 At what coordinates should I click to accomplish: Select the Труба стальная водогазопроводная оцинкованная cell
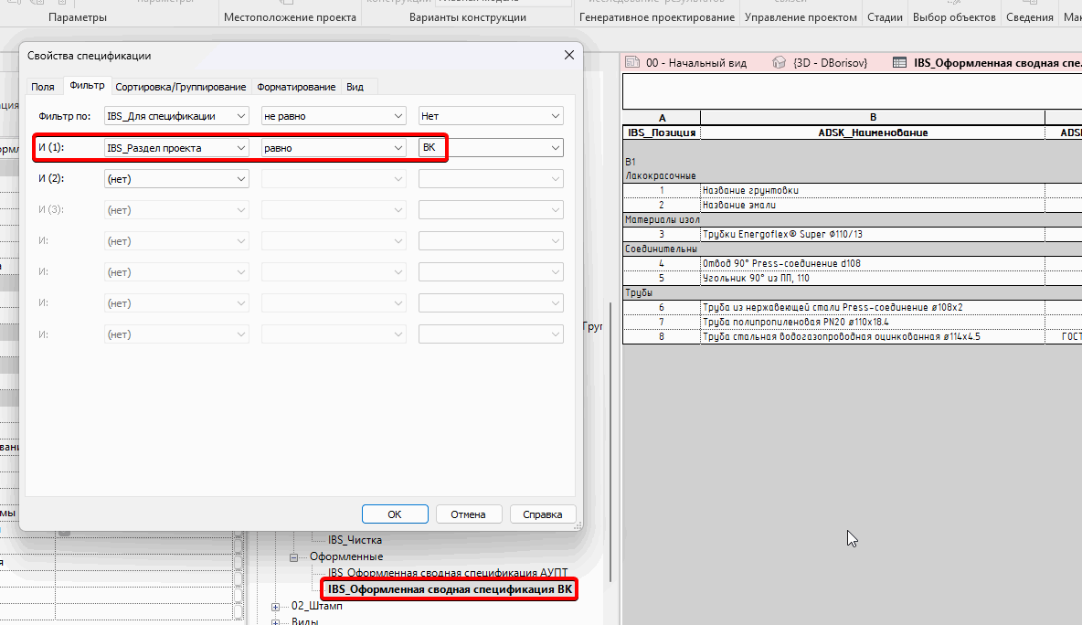pyautogui.click(x=873, y=336)
